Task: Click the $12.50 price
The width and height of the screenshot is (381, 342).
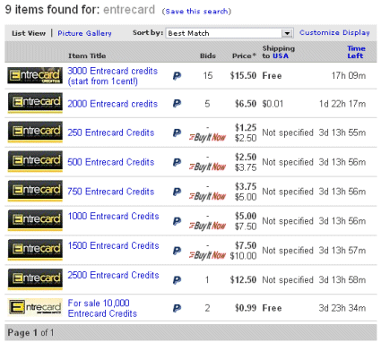Action: [x=243, y=279]
